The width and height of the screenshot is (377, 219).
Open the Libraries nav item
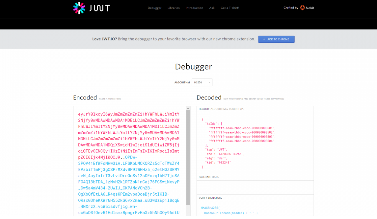174,8
